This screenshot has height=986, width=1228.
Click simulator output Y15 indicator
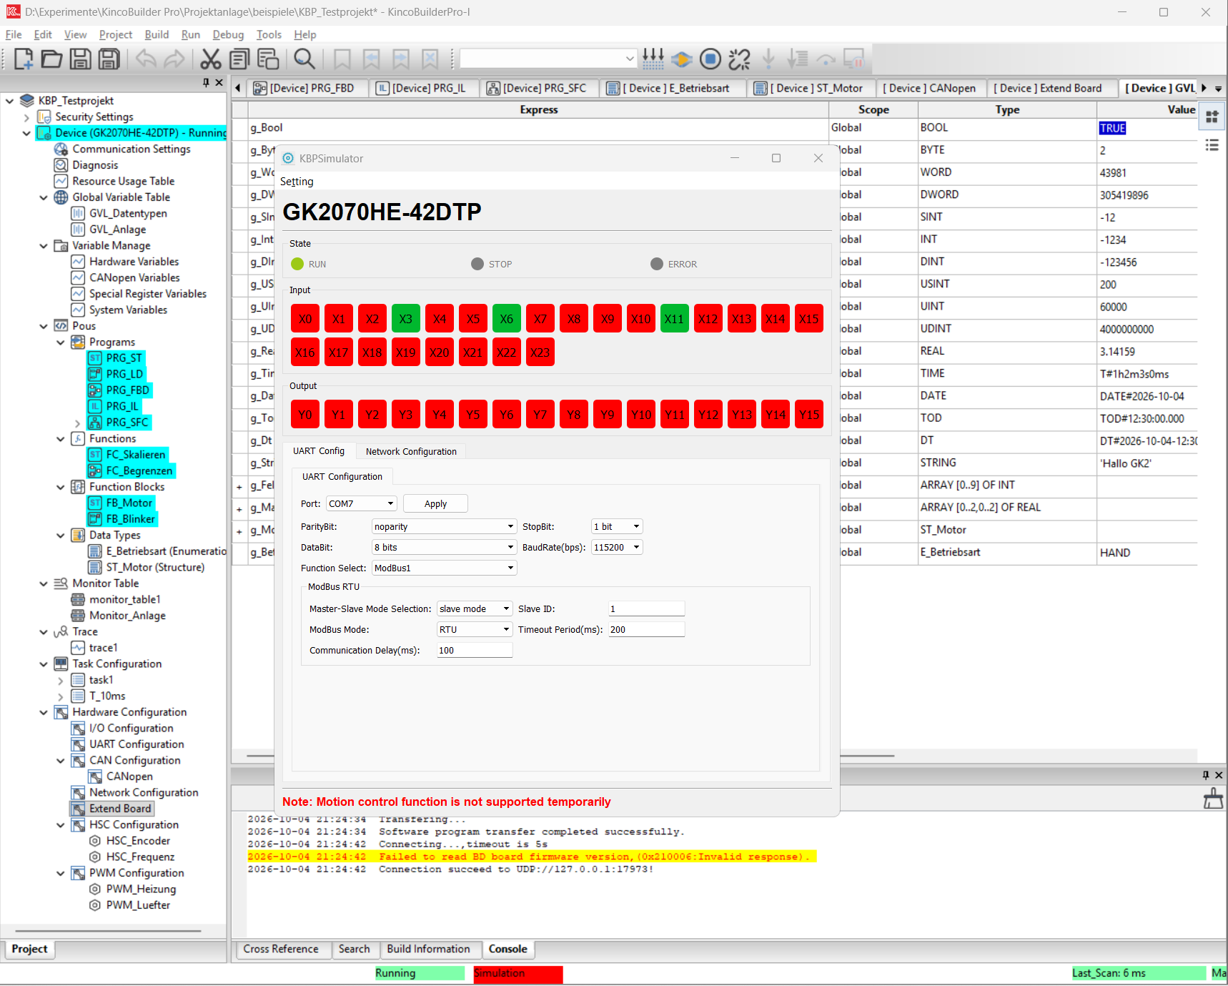(809, 415)
